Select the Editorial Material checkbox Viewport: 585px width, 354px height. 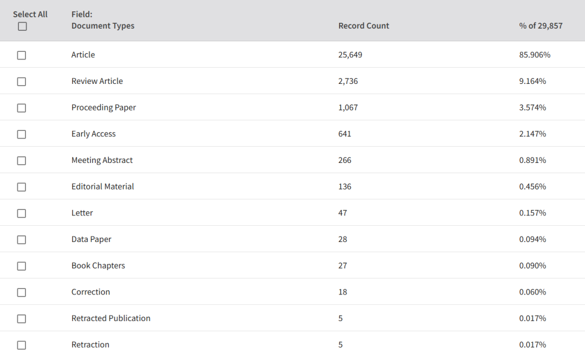[x=22, y=187]
